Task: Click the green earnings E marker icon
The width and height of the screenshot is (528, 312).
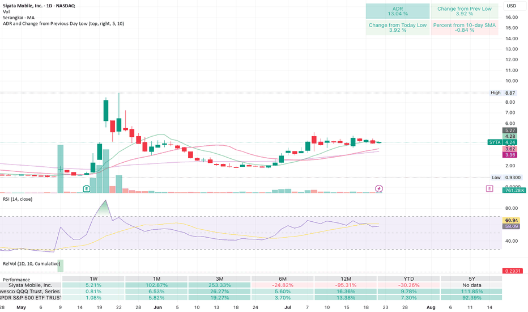Action: tap(87, 188)
